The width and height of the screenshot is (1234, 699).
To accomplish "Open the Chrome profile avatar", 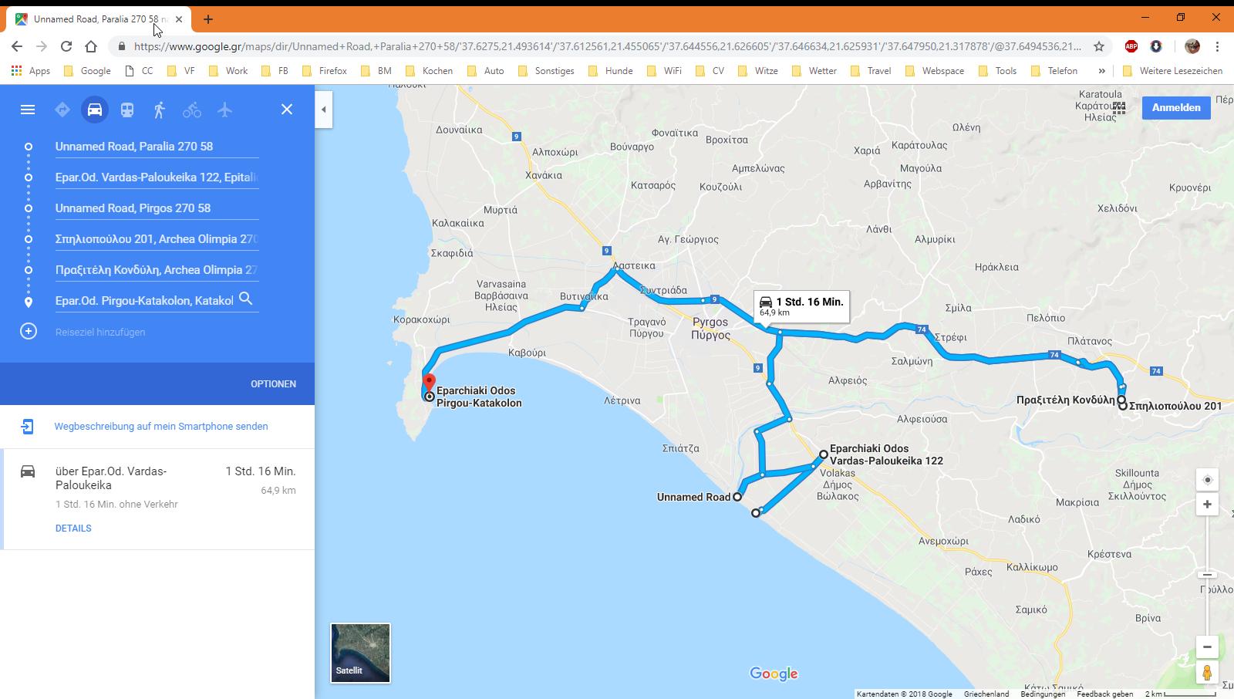I will [x=1192, y=46].
